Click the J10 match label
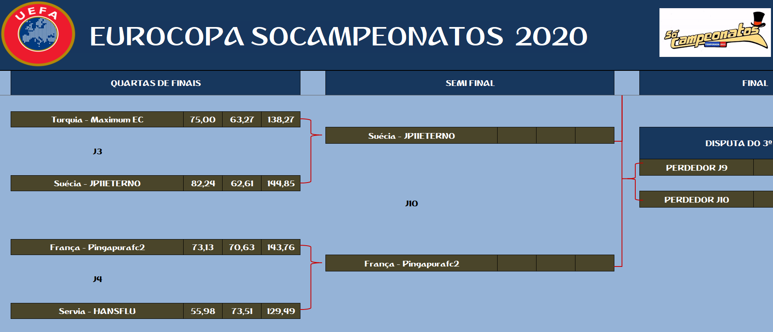The height and width of the screenshot is (332, 773). click(412, 203)
